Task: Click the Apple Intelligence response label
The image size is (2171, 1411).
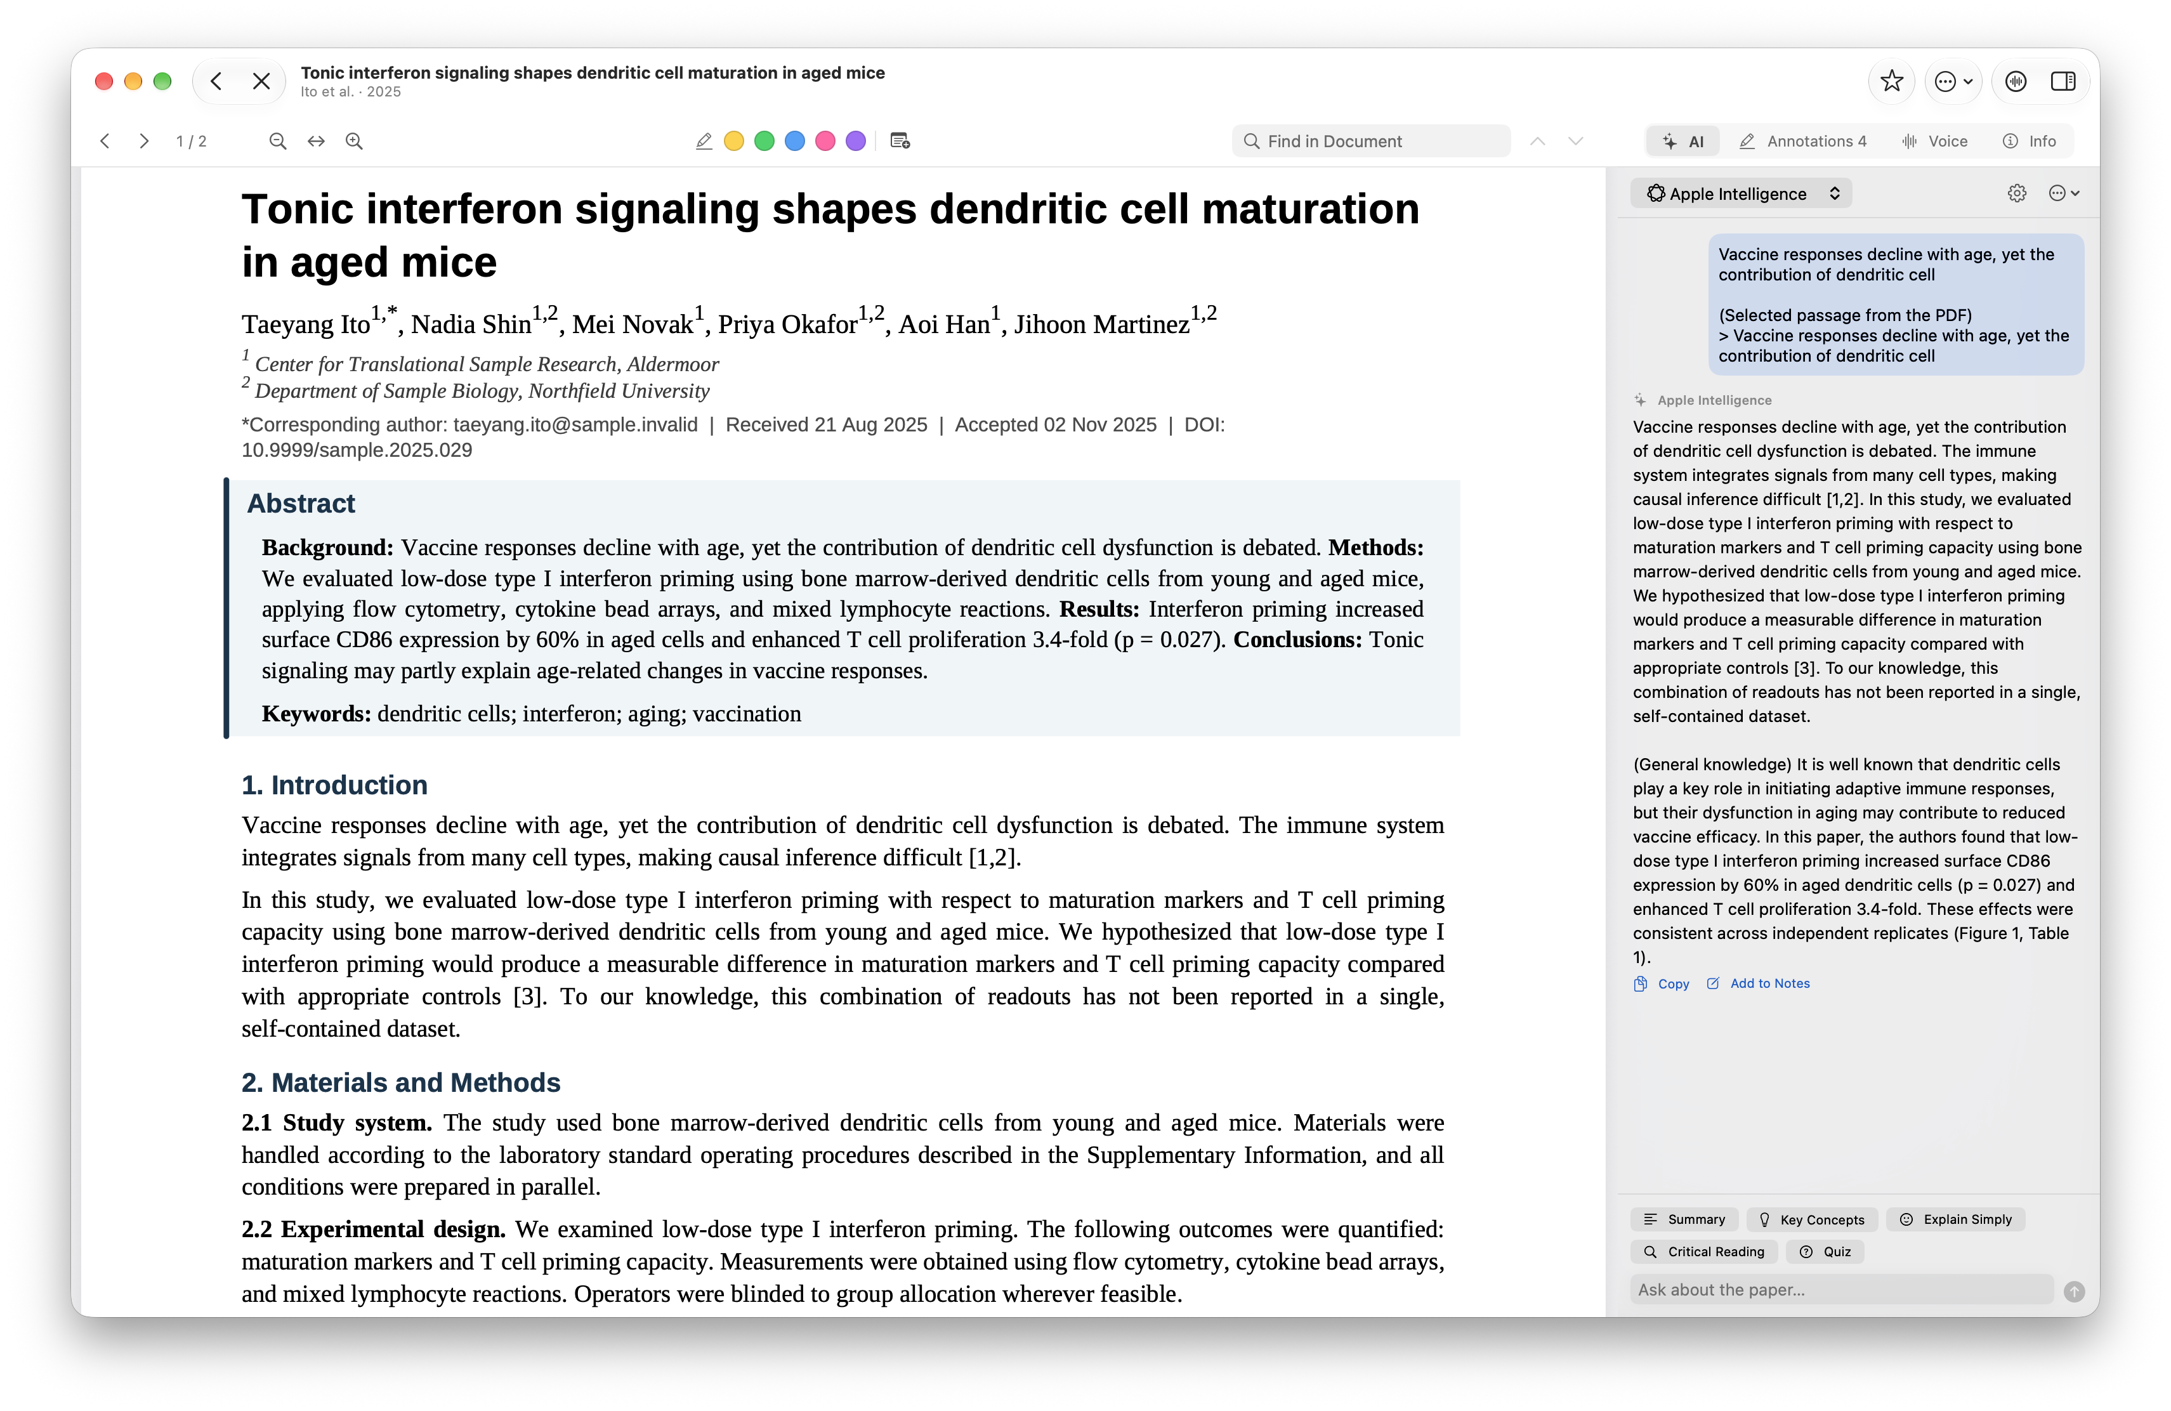Action: click(x=1714, y=400)
